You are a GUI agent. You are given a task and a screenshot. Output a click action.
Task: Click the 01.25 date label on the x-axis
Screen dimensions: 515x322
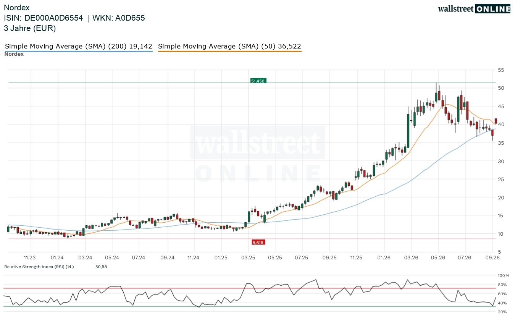tap(221, 258)
